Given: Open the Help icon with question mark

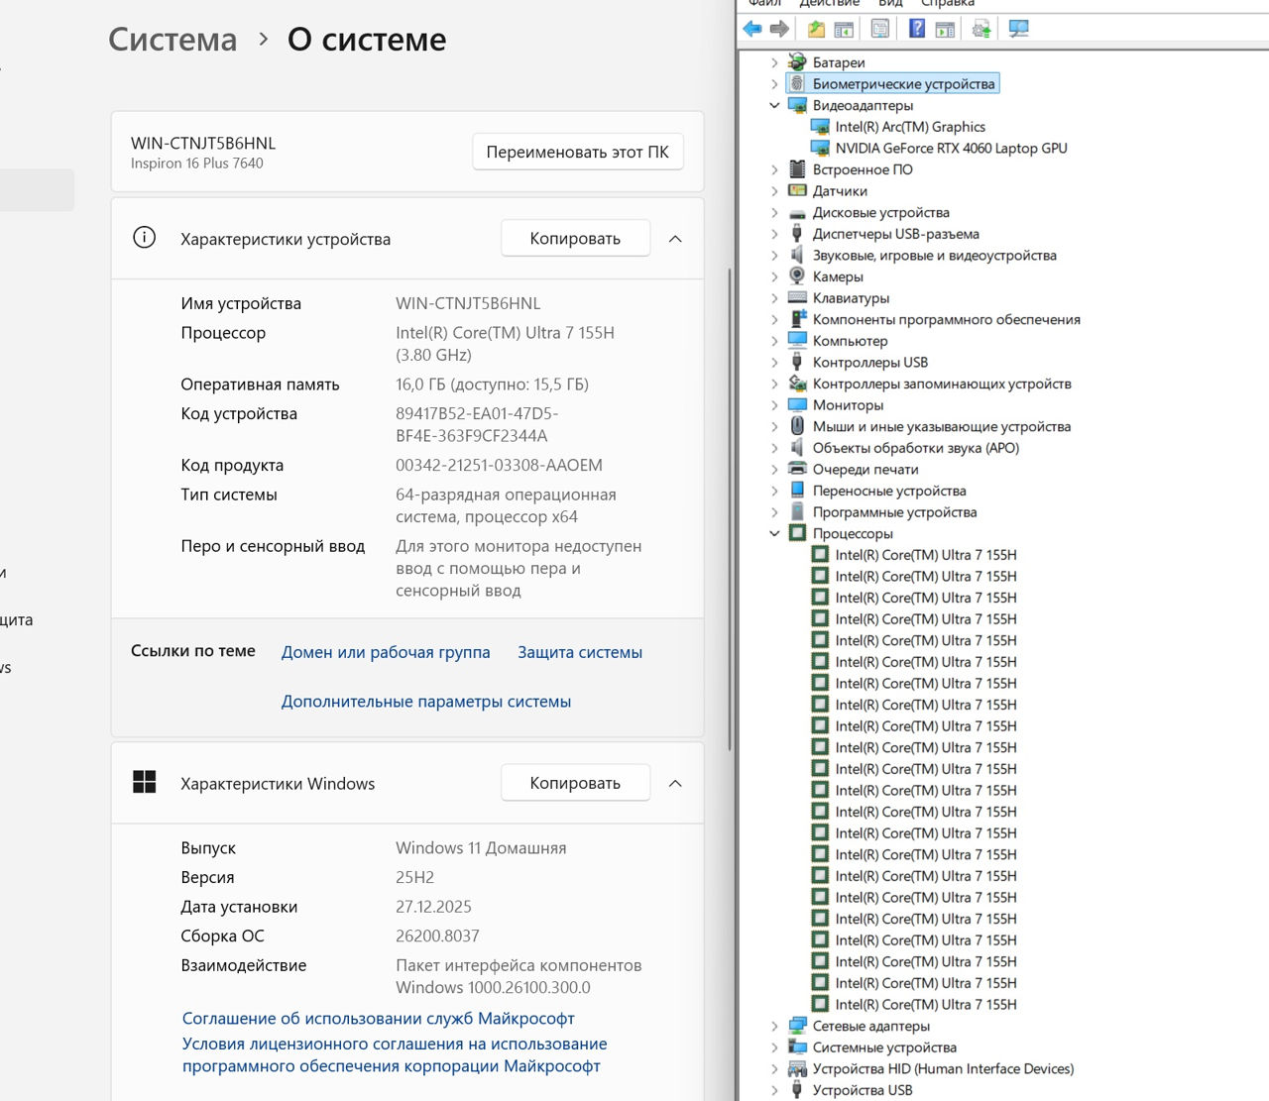Looking at the screenshot, I should (917, 29).
